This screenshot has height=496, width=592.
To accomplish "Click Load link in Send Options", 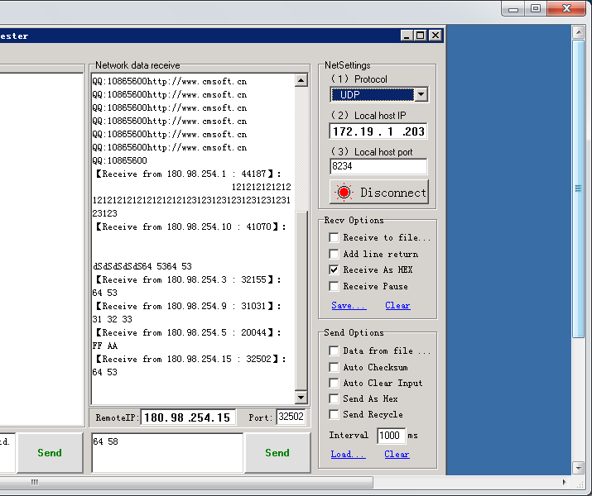I will point(347,454).
